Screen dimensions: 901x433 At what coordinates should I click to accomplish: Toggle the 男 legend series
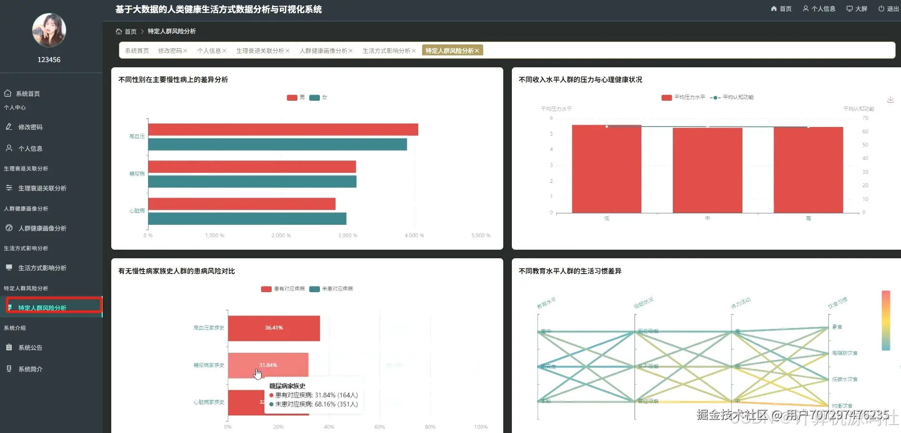pos(296,97)
